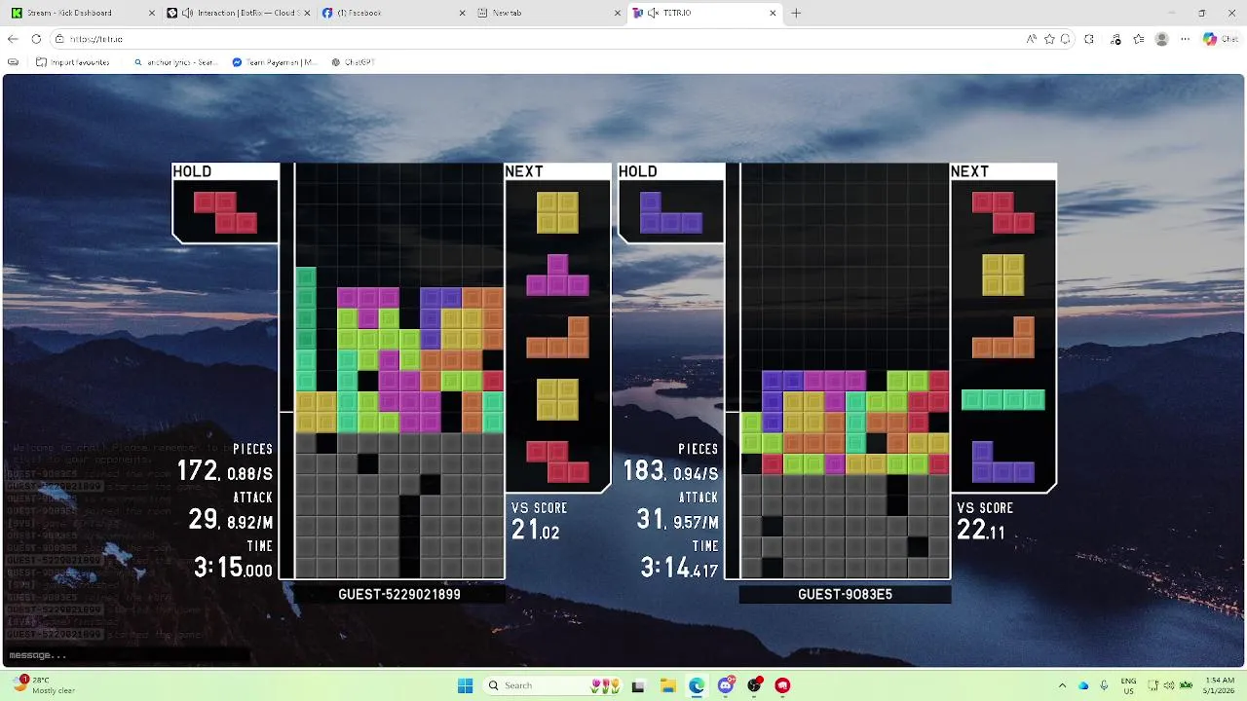
Task: Switch to the Facebook tab
Action: [392, 13]
